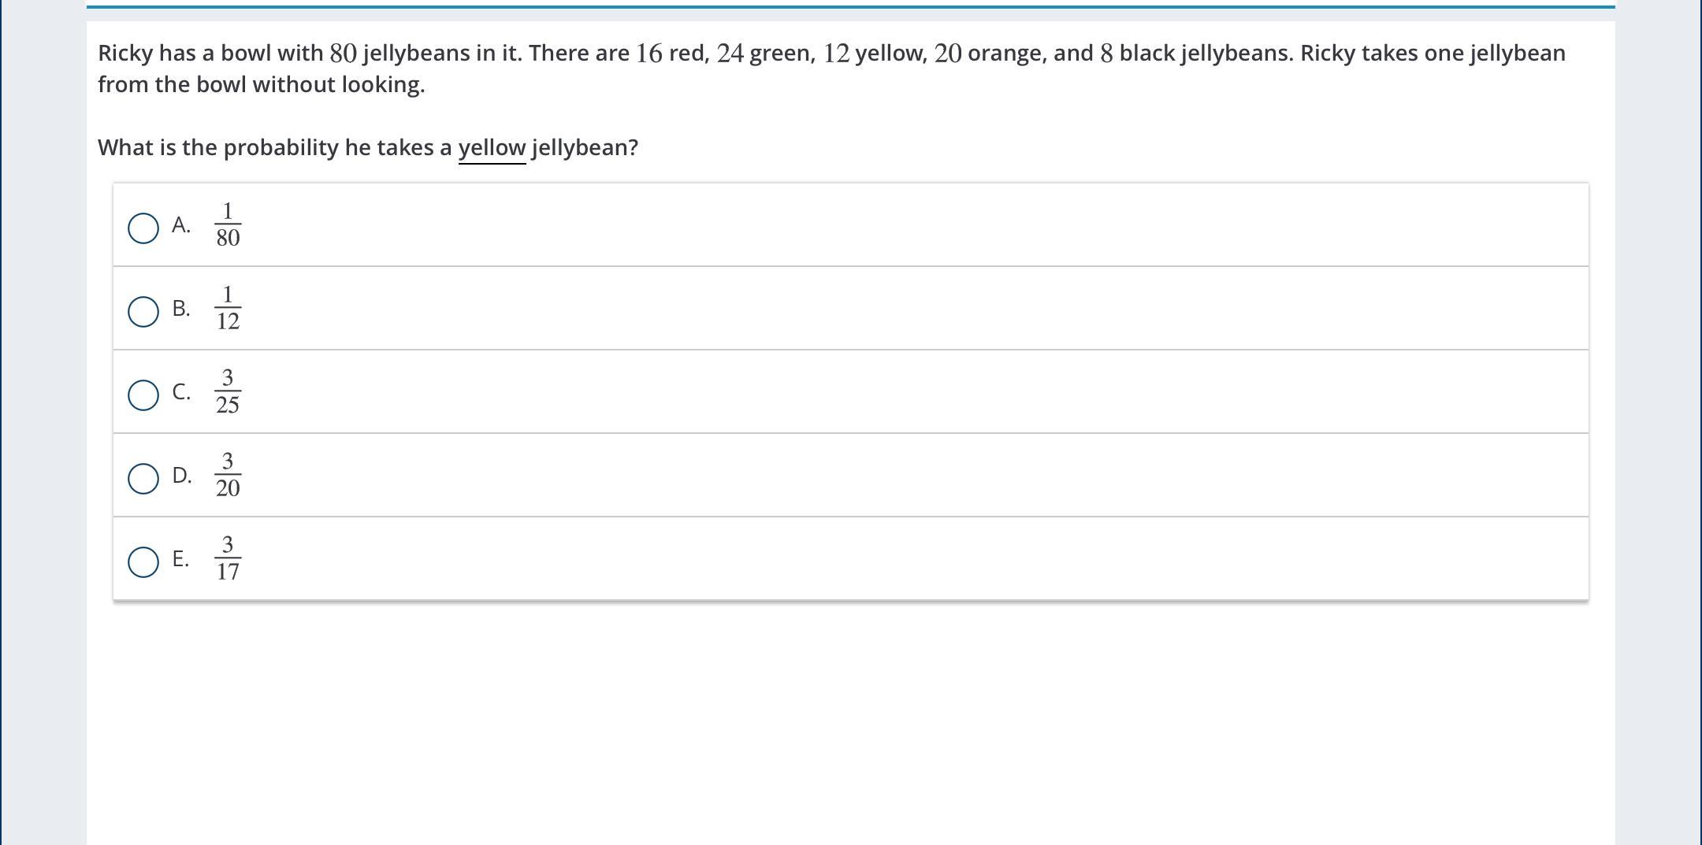Viewport: 1702px width, 845px height.
Task: Click the letter label "E."
Action: (180, 559)
